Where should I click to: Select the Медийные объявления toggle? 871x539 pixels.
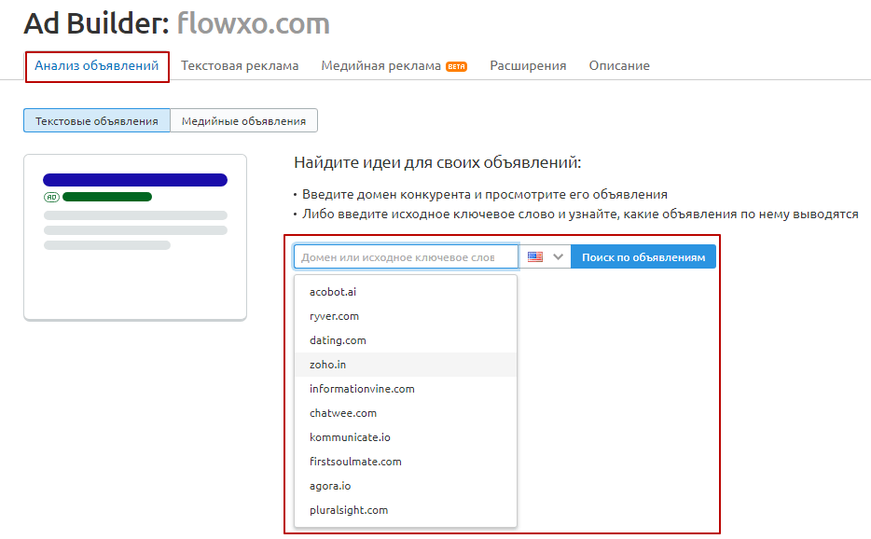point(243,120)
